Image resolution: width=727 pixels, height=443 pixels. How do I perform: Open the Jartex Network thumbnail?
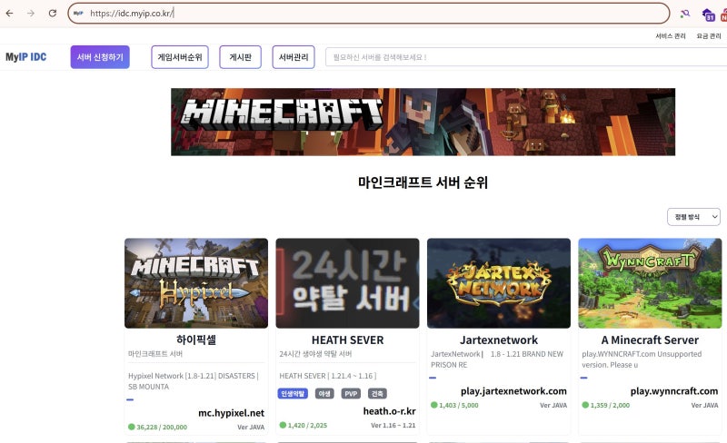tap(499, 283)
